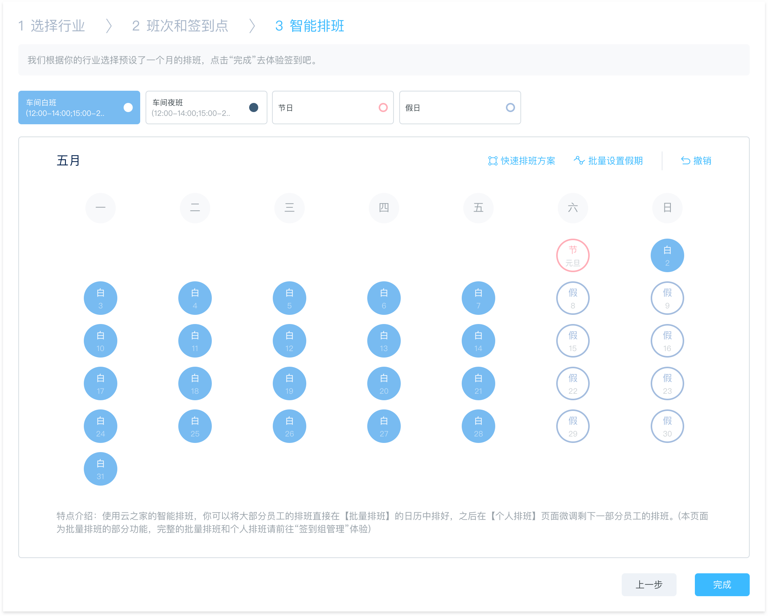
Task: Select the 车间夜班 shift option
Action: [206, 107]
